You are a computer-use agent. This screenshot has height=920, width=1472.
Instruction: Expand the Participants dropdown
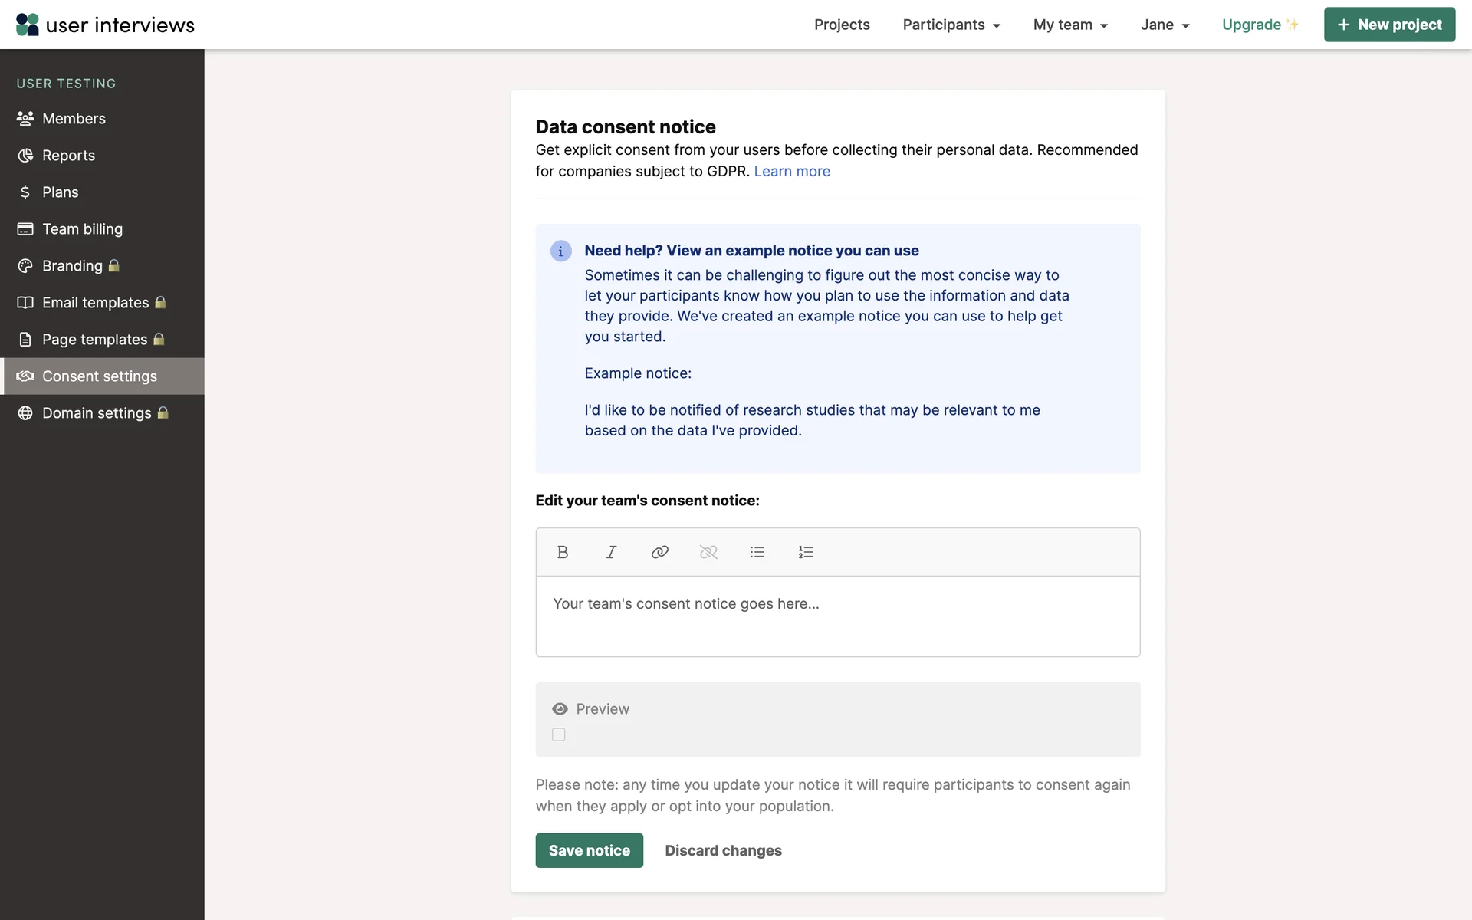951,25
